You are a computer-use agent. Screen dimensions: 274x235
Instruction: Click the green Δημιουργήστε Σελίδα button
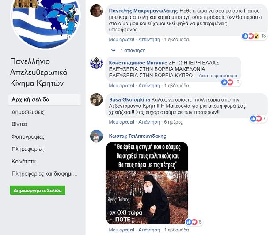point(38,190)
